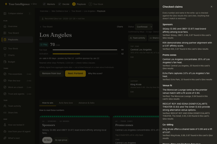This screenshot has height=144, width=217.
Task: Open the Why this score? link
Action: pos(95,73)
